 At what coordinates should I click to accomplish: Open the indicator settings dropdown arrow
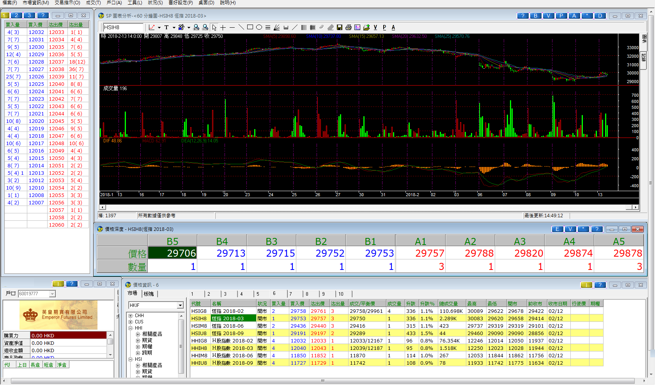pyautogui.click(x=189, y=27)
